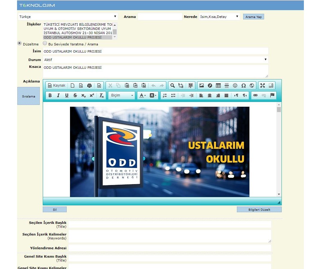
Task: Toggle italic formatting
Action: pyautogui.click(x=58, y=95)
